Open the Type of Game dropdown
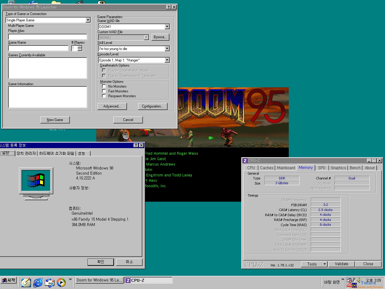385x289 pixels. [x=88, y=20]
